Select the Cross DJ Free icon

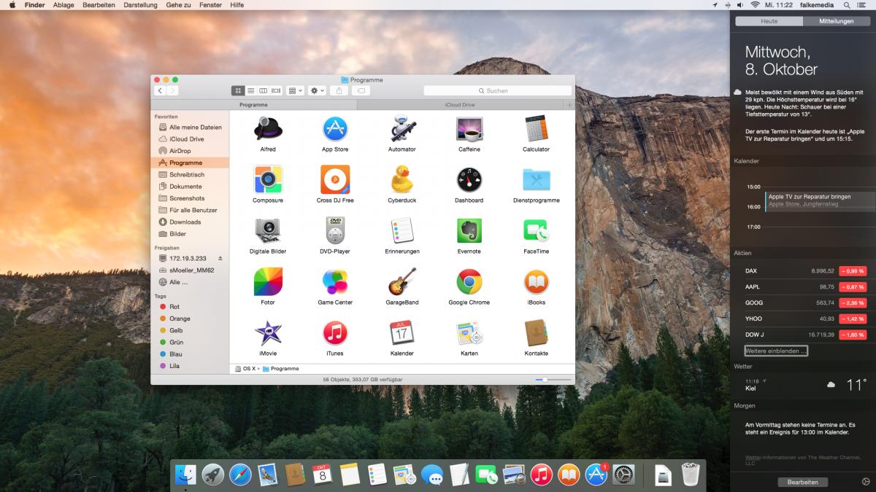pyautogui.click(x=335, y=179)
